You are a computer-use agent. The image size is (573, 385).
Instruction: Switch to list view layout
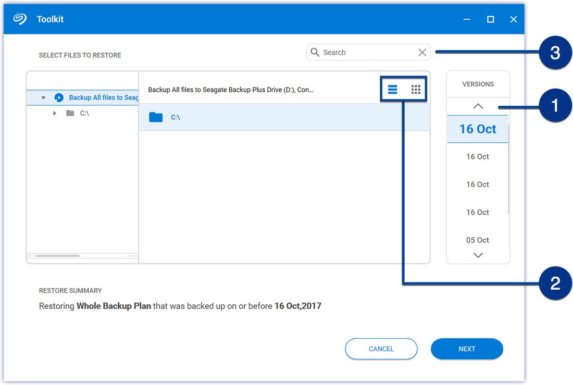pyautogui.click(x=392, y=89)
